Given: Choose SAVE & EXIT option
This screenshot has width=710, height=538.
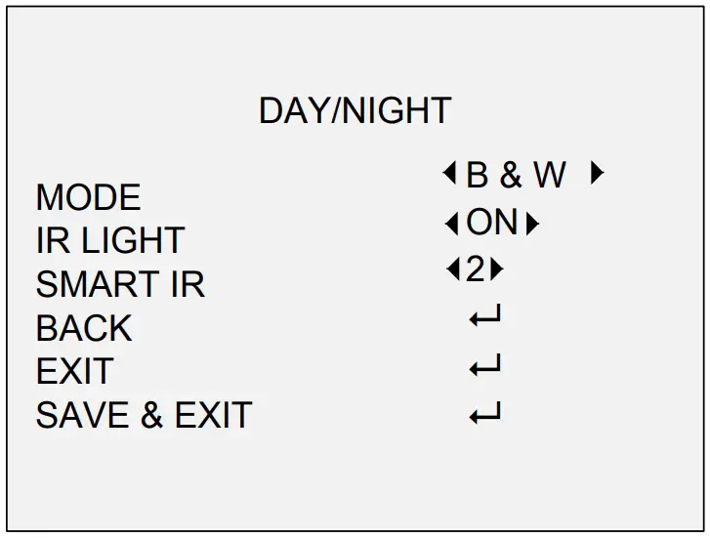Looking at the screenshot, I should click(144, 416).
